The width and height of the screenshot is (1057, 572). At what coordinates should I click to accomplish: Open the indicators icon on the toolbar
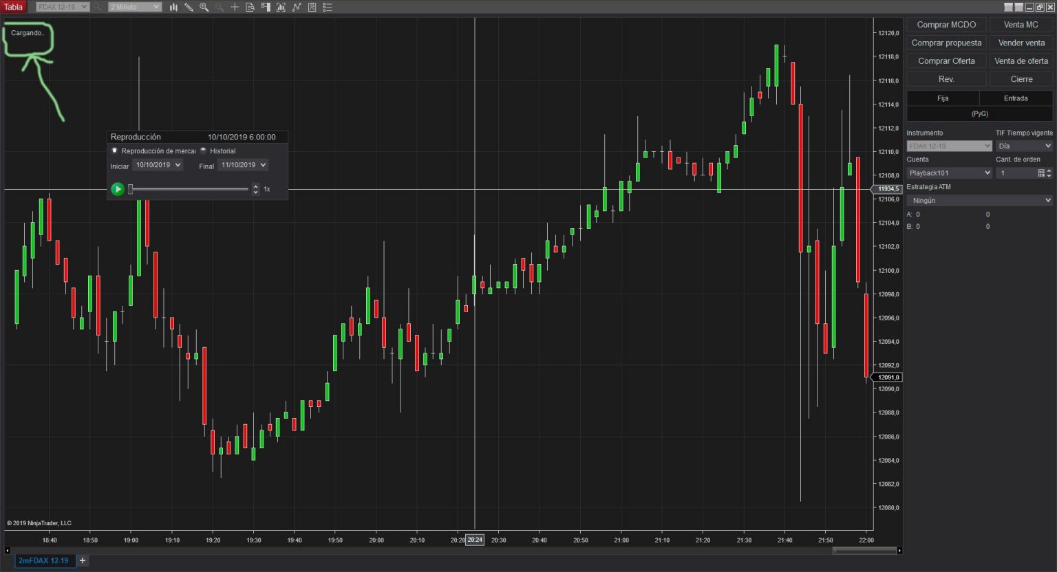point(281,7)
